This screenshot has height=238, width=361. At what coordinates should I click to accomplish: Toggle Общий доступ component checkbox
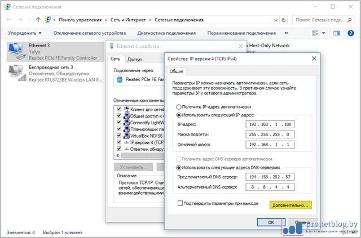tap(119, 115)
